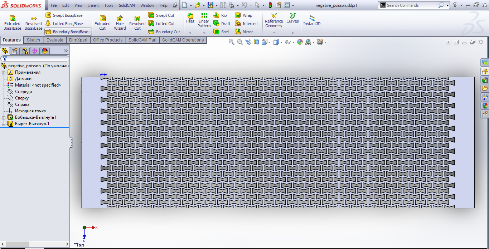This screenshot has height=249, width=489.
Task: Switch to the SolidCAM Operations tab
Action: click(183, 40)
